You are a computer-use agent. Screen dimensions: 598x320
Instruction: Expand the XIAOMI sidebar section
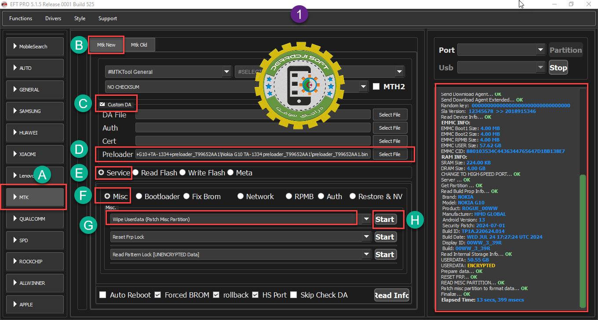[x=35, y=154]
